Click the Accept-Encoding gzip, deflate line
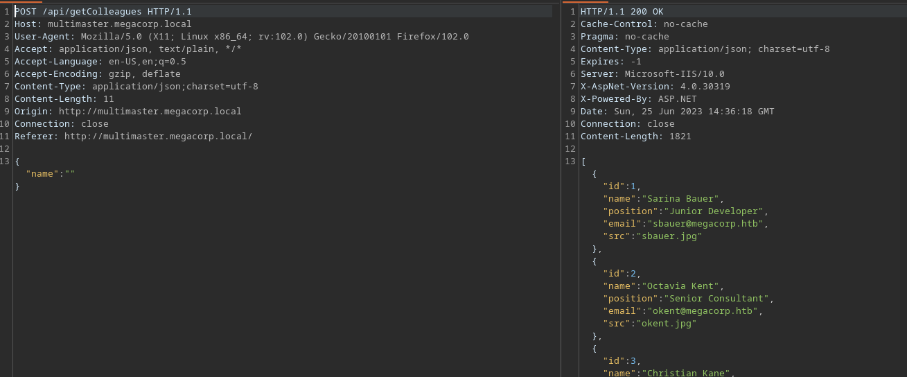907x377 pixels. pyautogui.click(x=98, y=74)
